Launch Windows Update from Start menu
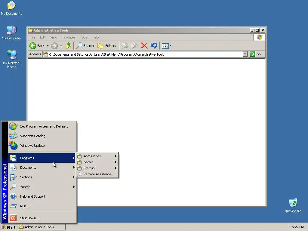This screenshot has height=231, width=308. 42,146
